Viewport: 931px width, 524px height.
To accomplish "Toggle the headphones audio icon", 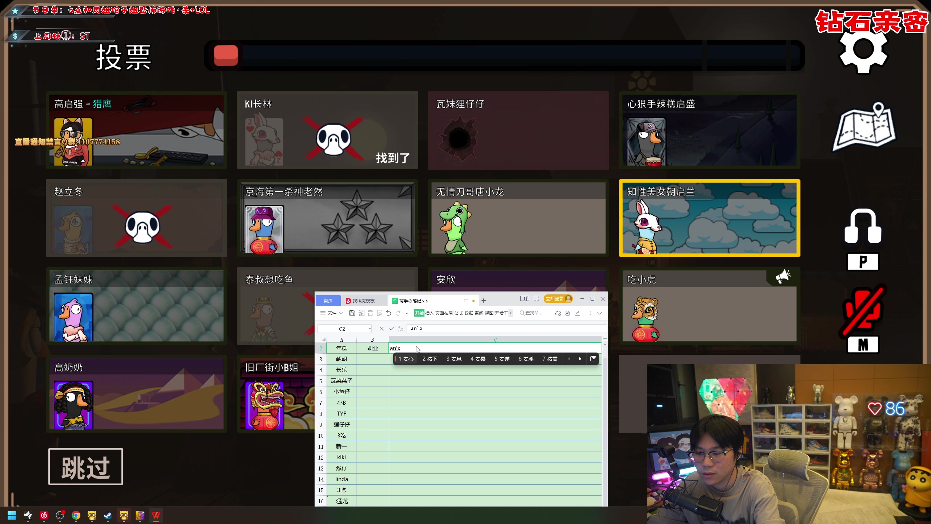I will pyautogui.click(x=863, y=227).
